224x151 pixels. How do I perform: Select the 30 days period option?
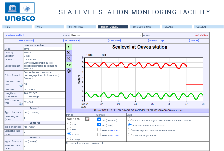69,139
